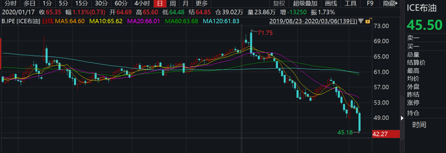446x153 pixels.
Task: Open the 多日 multi-day chart tab
Action: 30,3
